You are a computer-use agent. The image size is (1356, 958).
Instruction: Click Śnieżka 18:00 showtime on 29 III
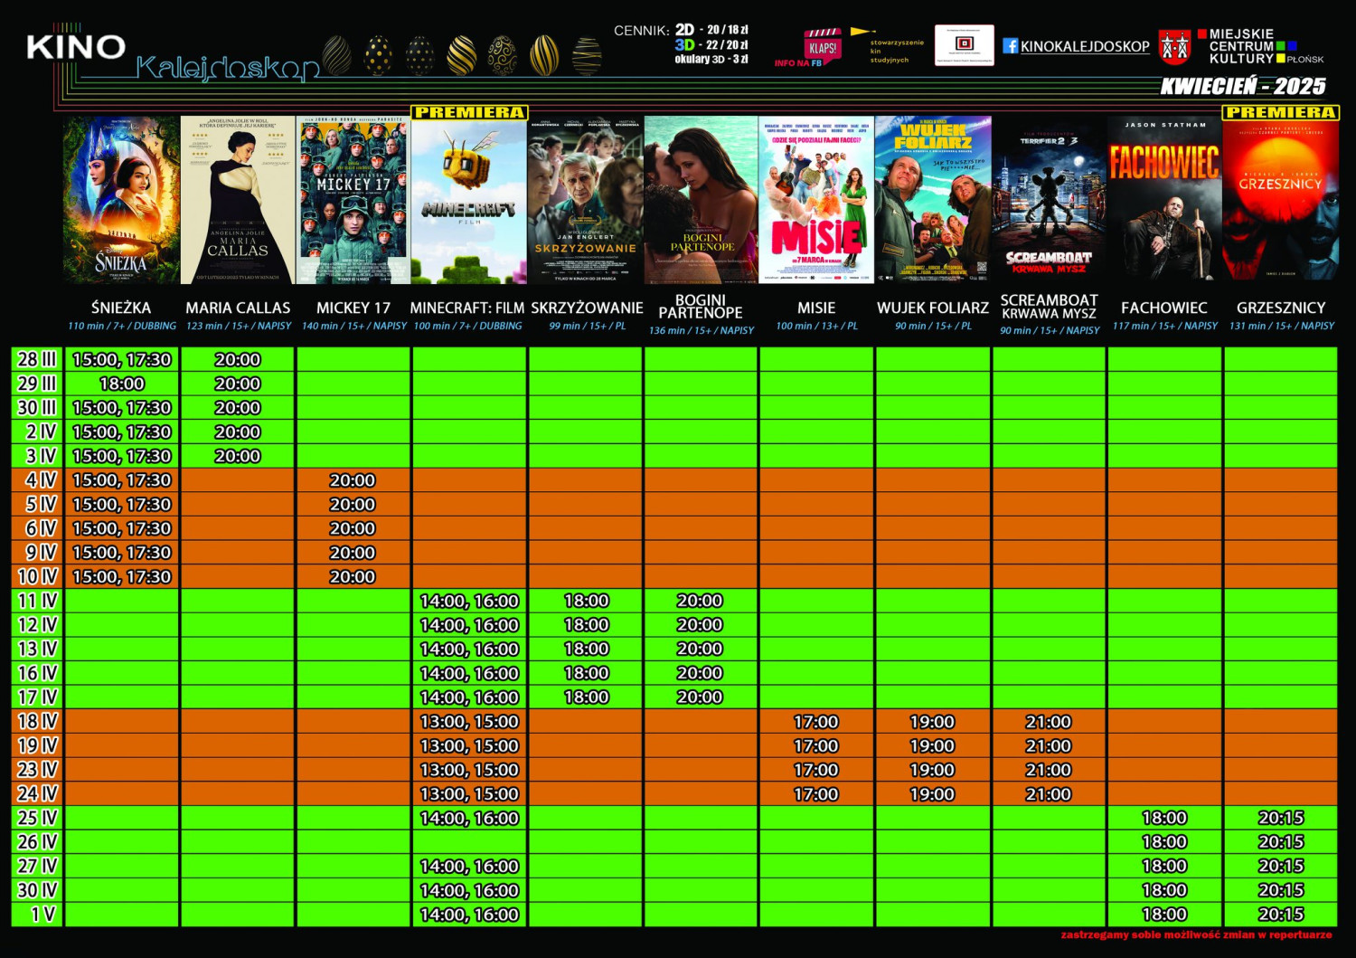pyautogui.click(x=122, y=384)
